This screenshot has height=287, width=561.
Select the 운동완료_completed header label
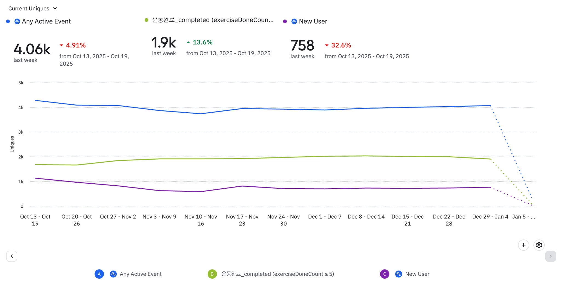213,20
